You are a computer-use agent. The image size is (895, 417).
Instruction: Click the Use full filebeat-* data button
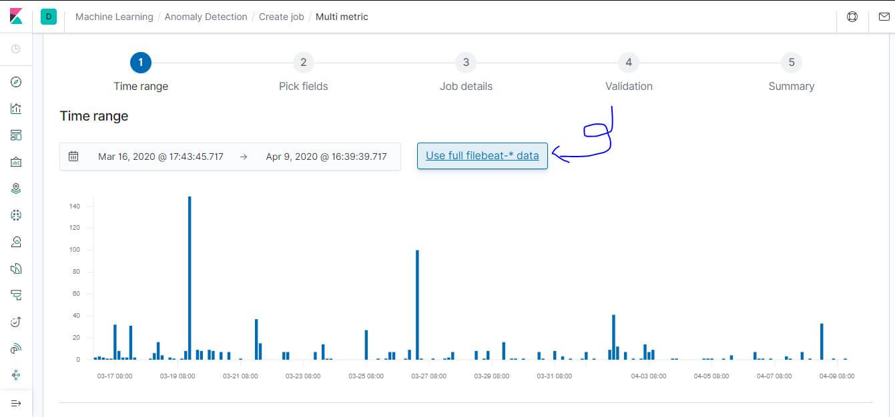pyautogui.click(x=482, y=156)
